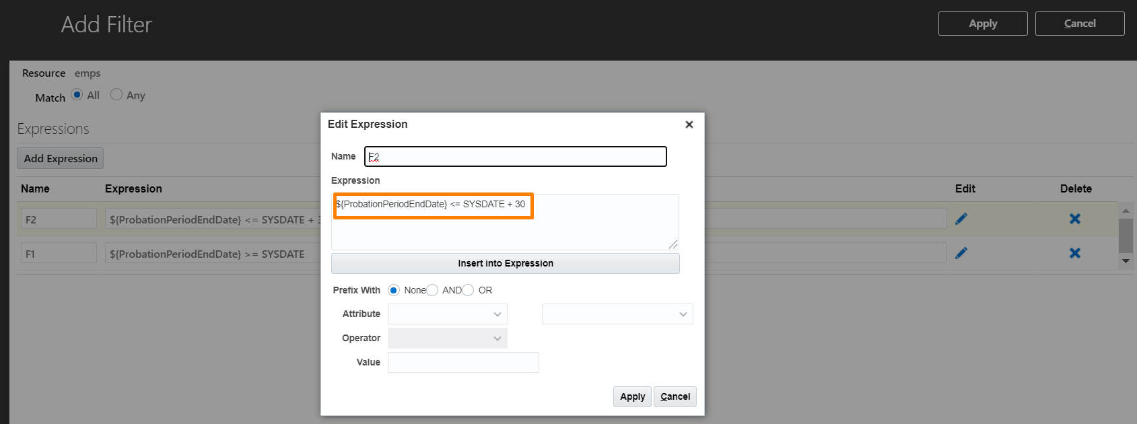Choose Prefix With AND option
This screenshot has width=1137, height=424.
[433, 290]
